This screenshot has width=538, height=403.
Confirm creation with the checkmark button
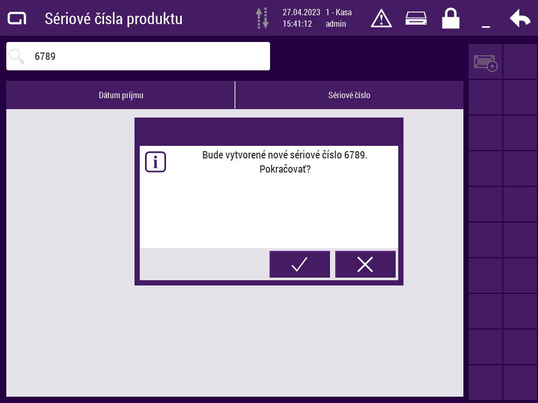coord(299,264)
